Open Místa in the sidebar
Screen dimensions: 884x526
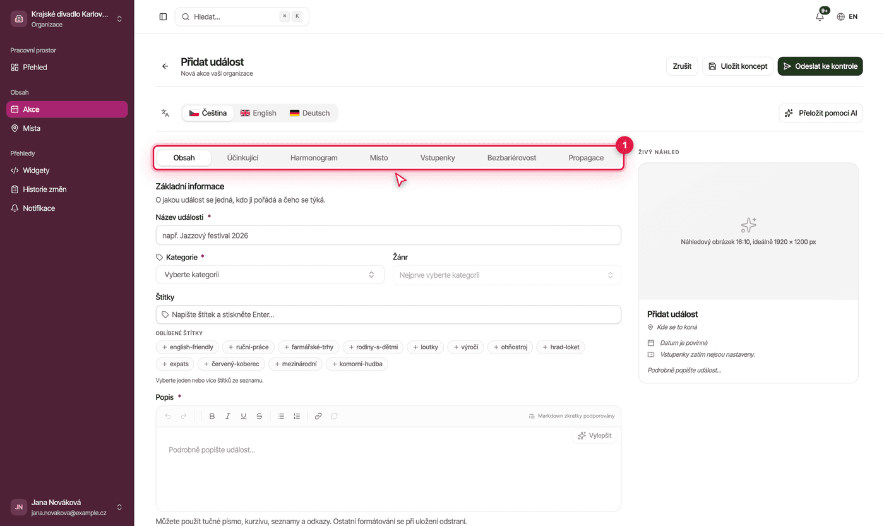tap(67, 128)
